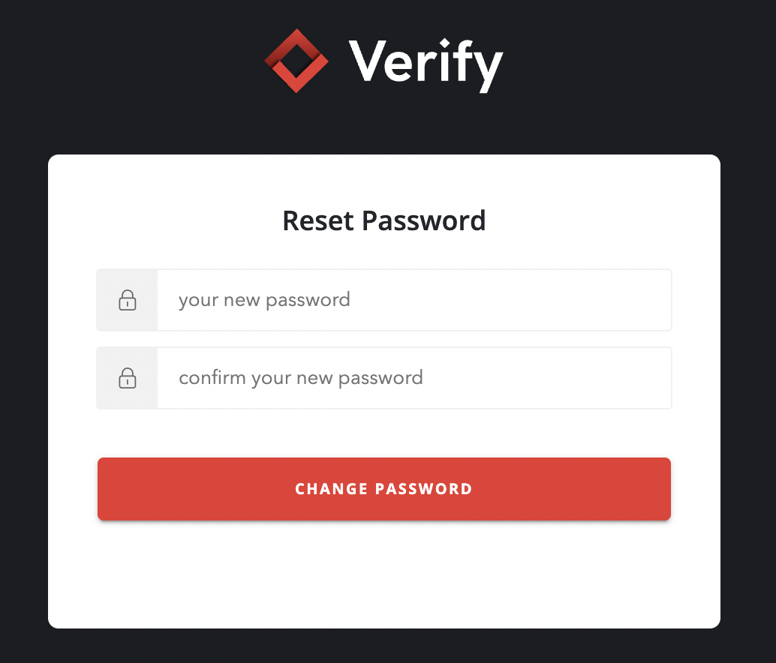This screenshot has width=776, height=663.
Task: Click the lock icon beside confirm password
Action: (128, 378)
